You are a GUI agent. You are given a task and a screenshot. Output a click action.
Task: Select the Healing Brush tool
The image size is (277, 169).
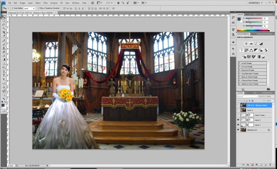coord(4,41)
